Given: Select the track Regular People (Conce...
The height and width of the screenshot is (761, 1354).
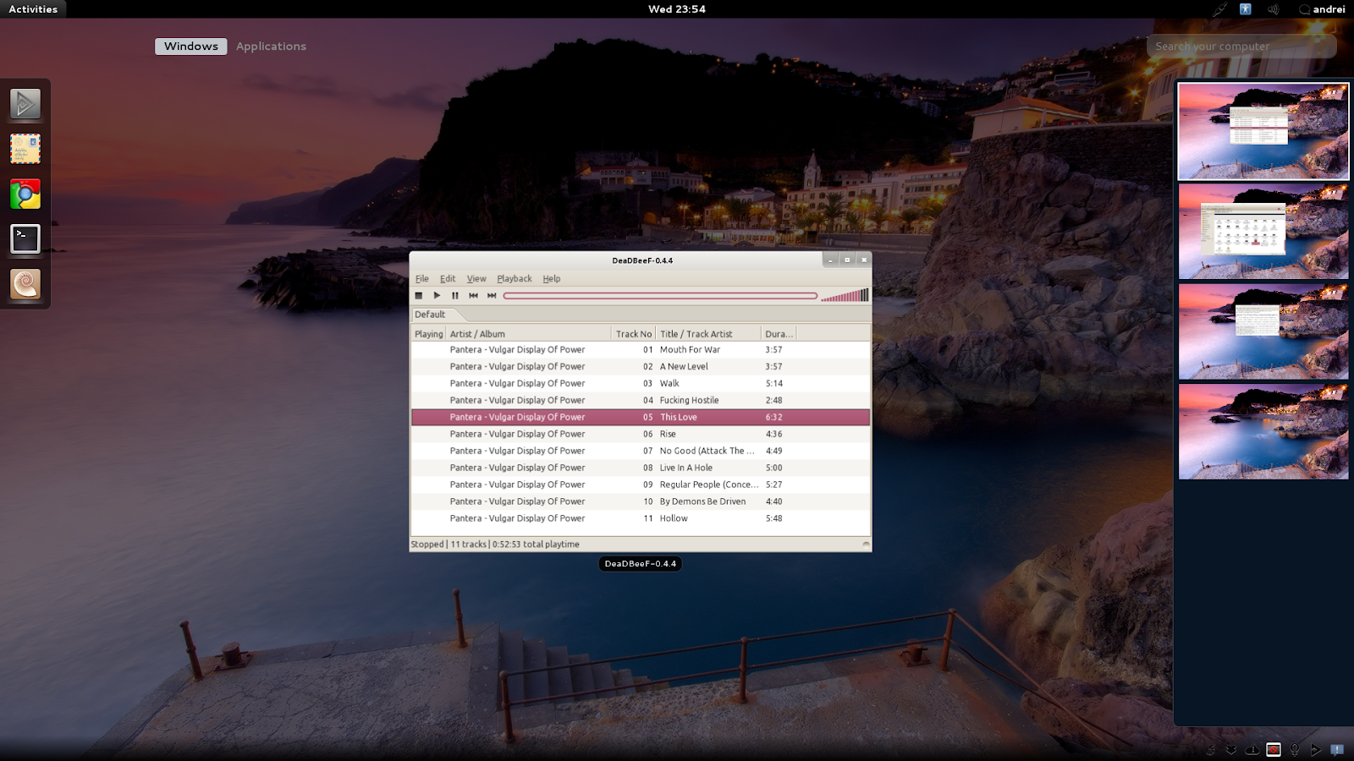Looking at the screenshot, I should tap(641, 485).
